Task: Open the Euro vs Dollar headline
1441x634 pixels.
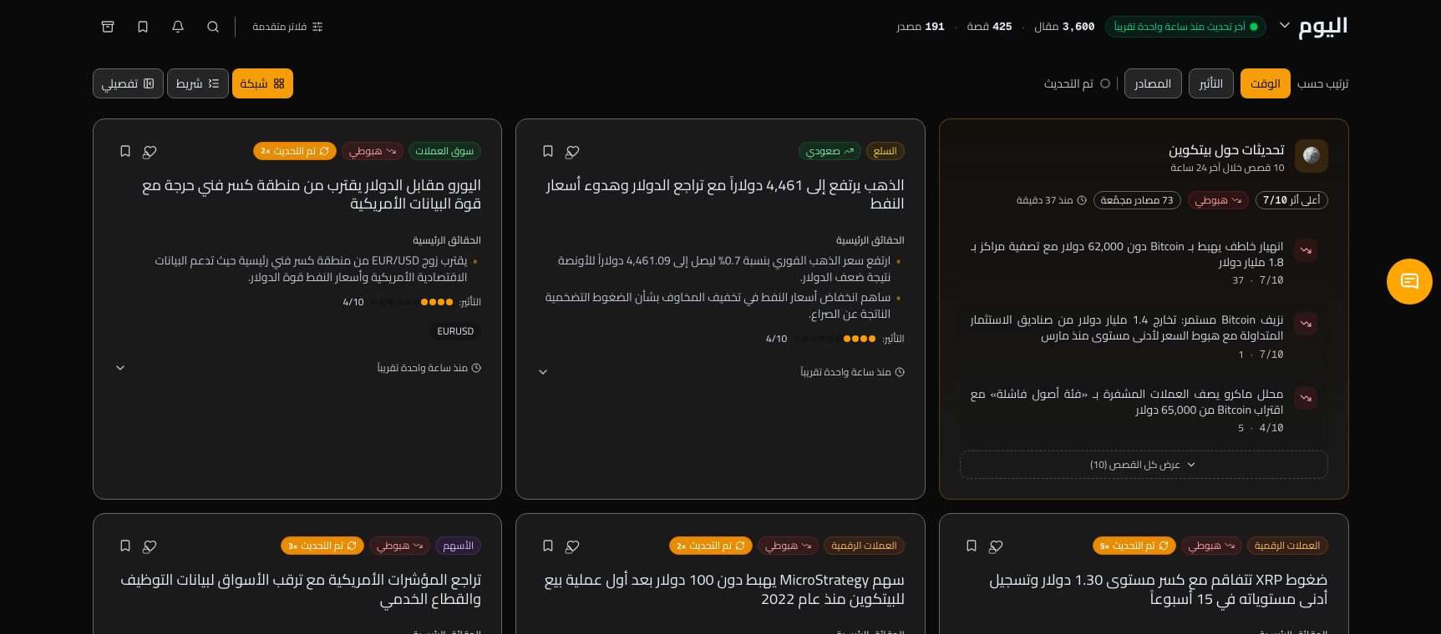Action: 312,194
